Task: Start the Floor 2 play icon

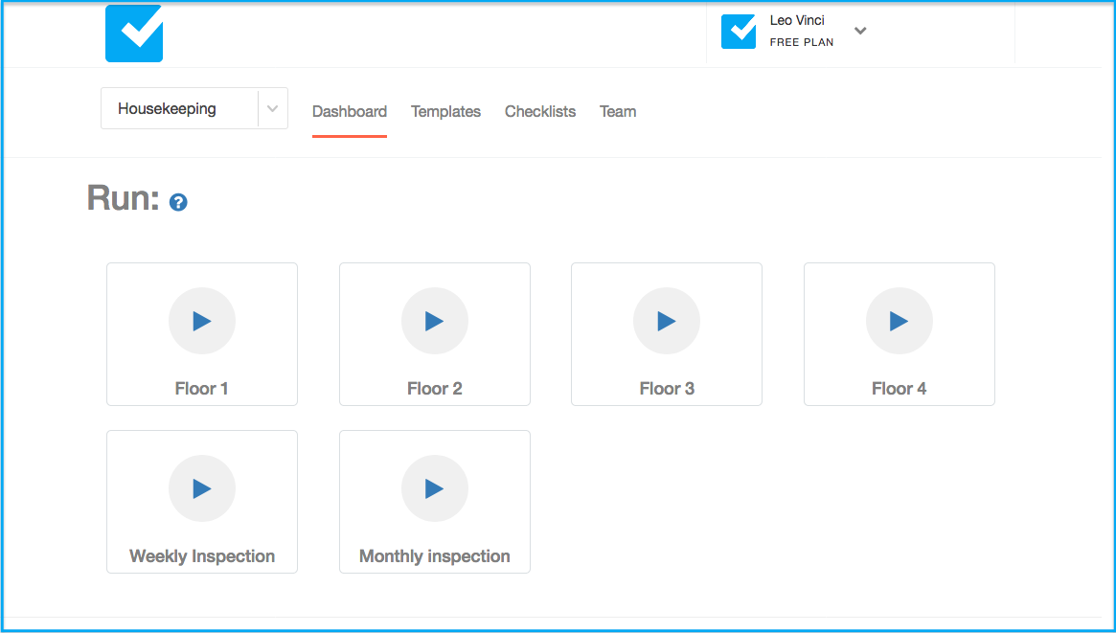Action: click(435, 321)
